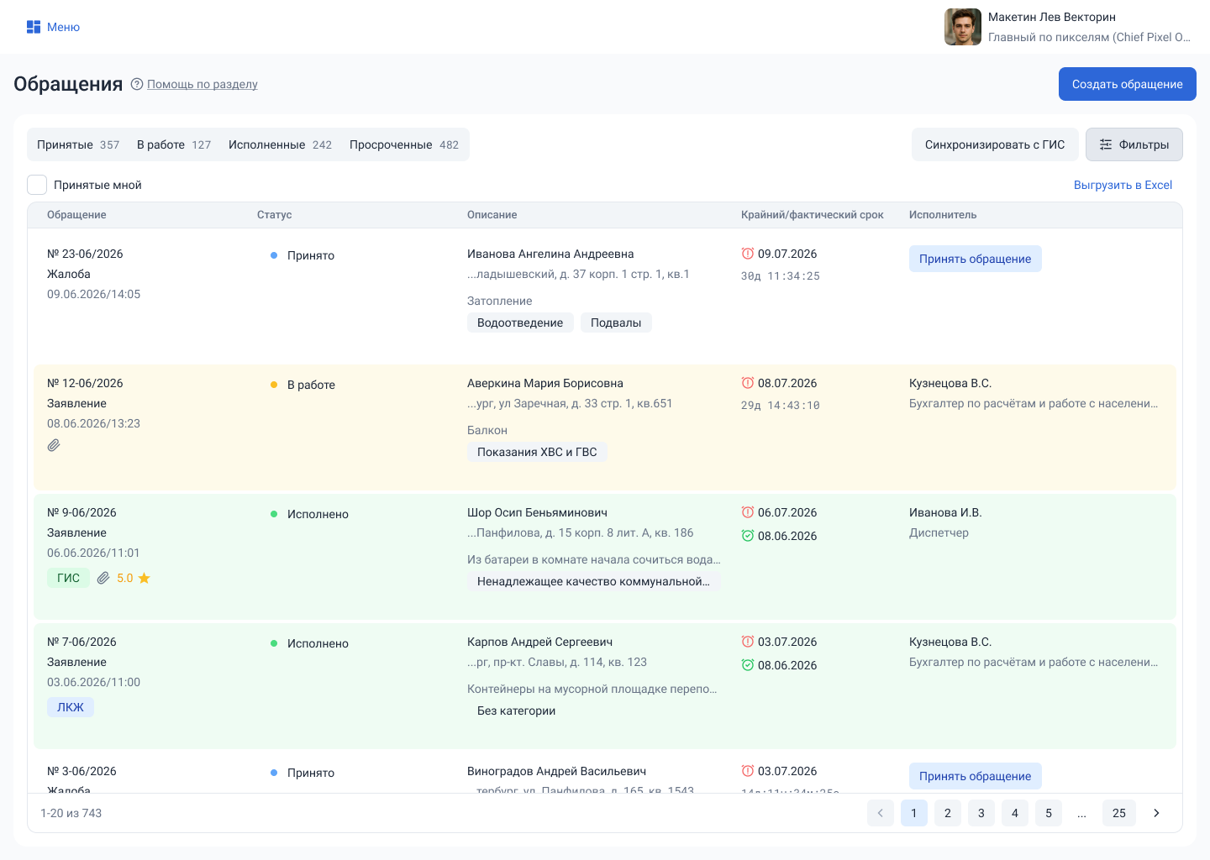1210x860 pixels.
Task: Click the paperclip icon next to ГИС badge
Action: [x=103, y=578]
